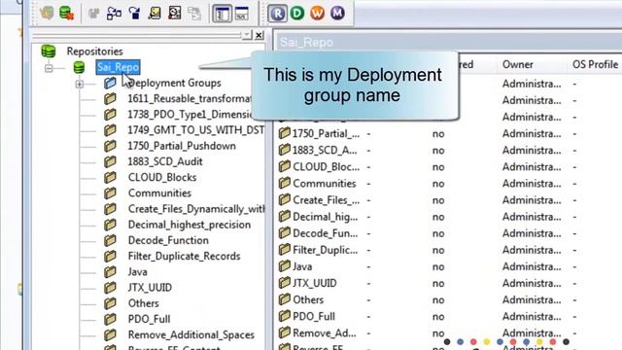Launch Designer with the green D icon
This screenshot has width=622, height=350.
(297, 13)
